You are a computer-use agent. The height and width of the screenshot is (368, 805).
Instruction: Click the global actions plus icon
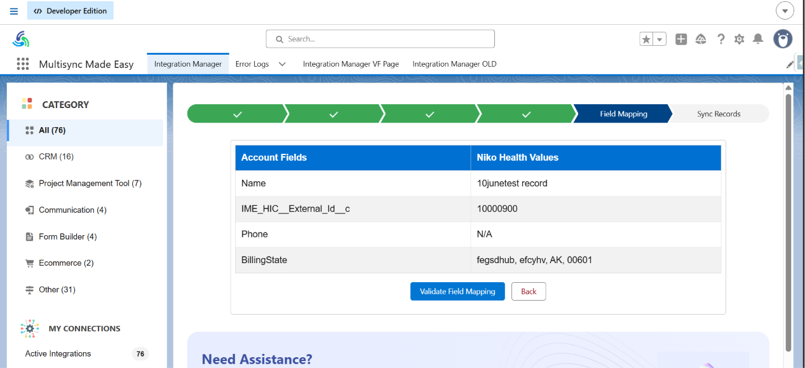pyautogui.click(x=681, y=39)
